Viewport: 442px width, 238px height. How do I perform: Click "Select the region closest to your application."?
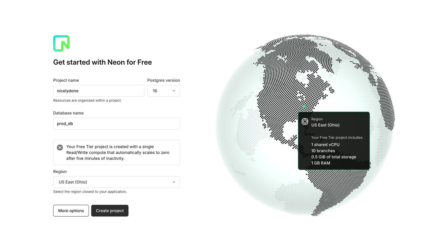(x=90, y=192)
